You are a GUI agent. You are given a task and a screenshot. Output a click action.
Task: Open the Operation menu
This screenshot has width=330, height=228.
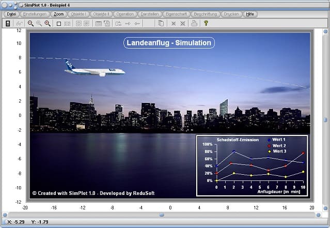click(125, 14)
